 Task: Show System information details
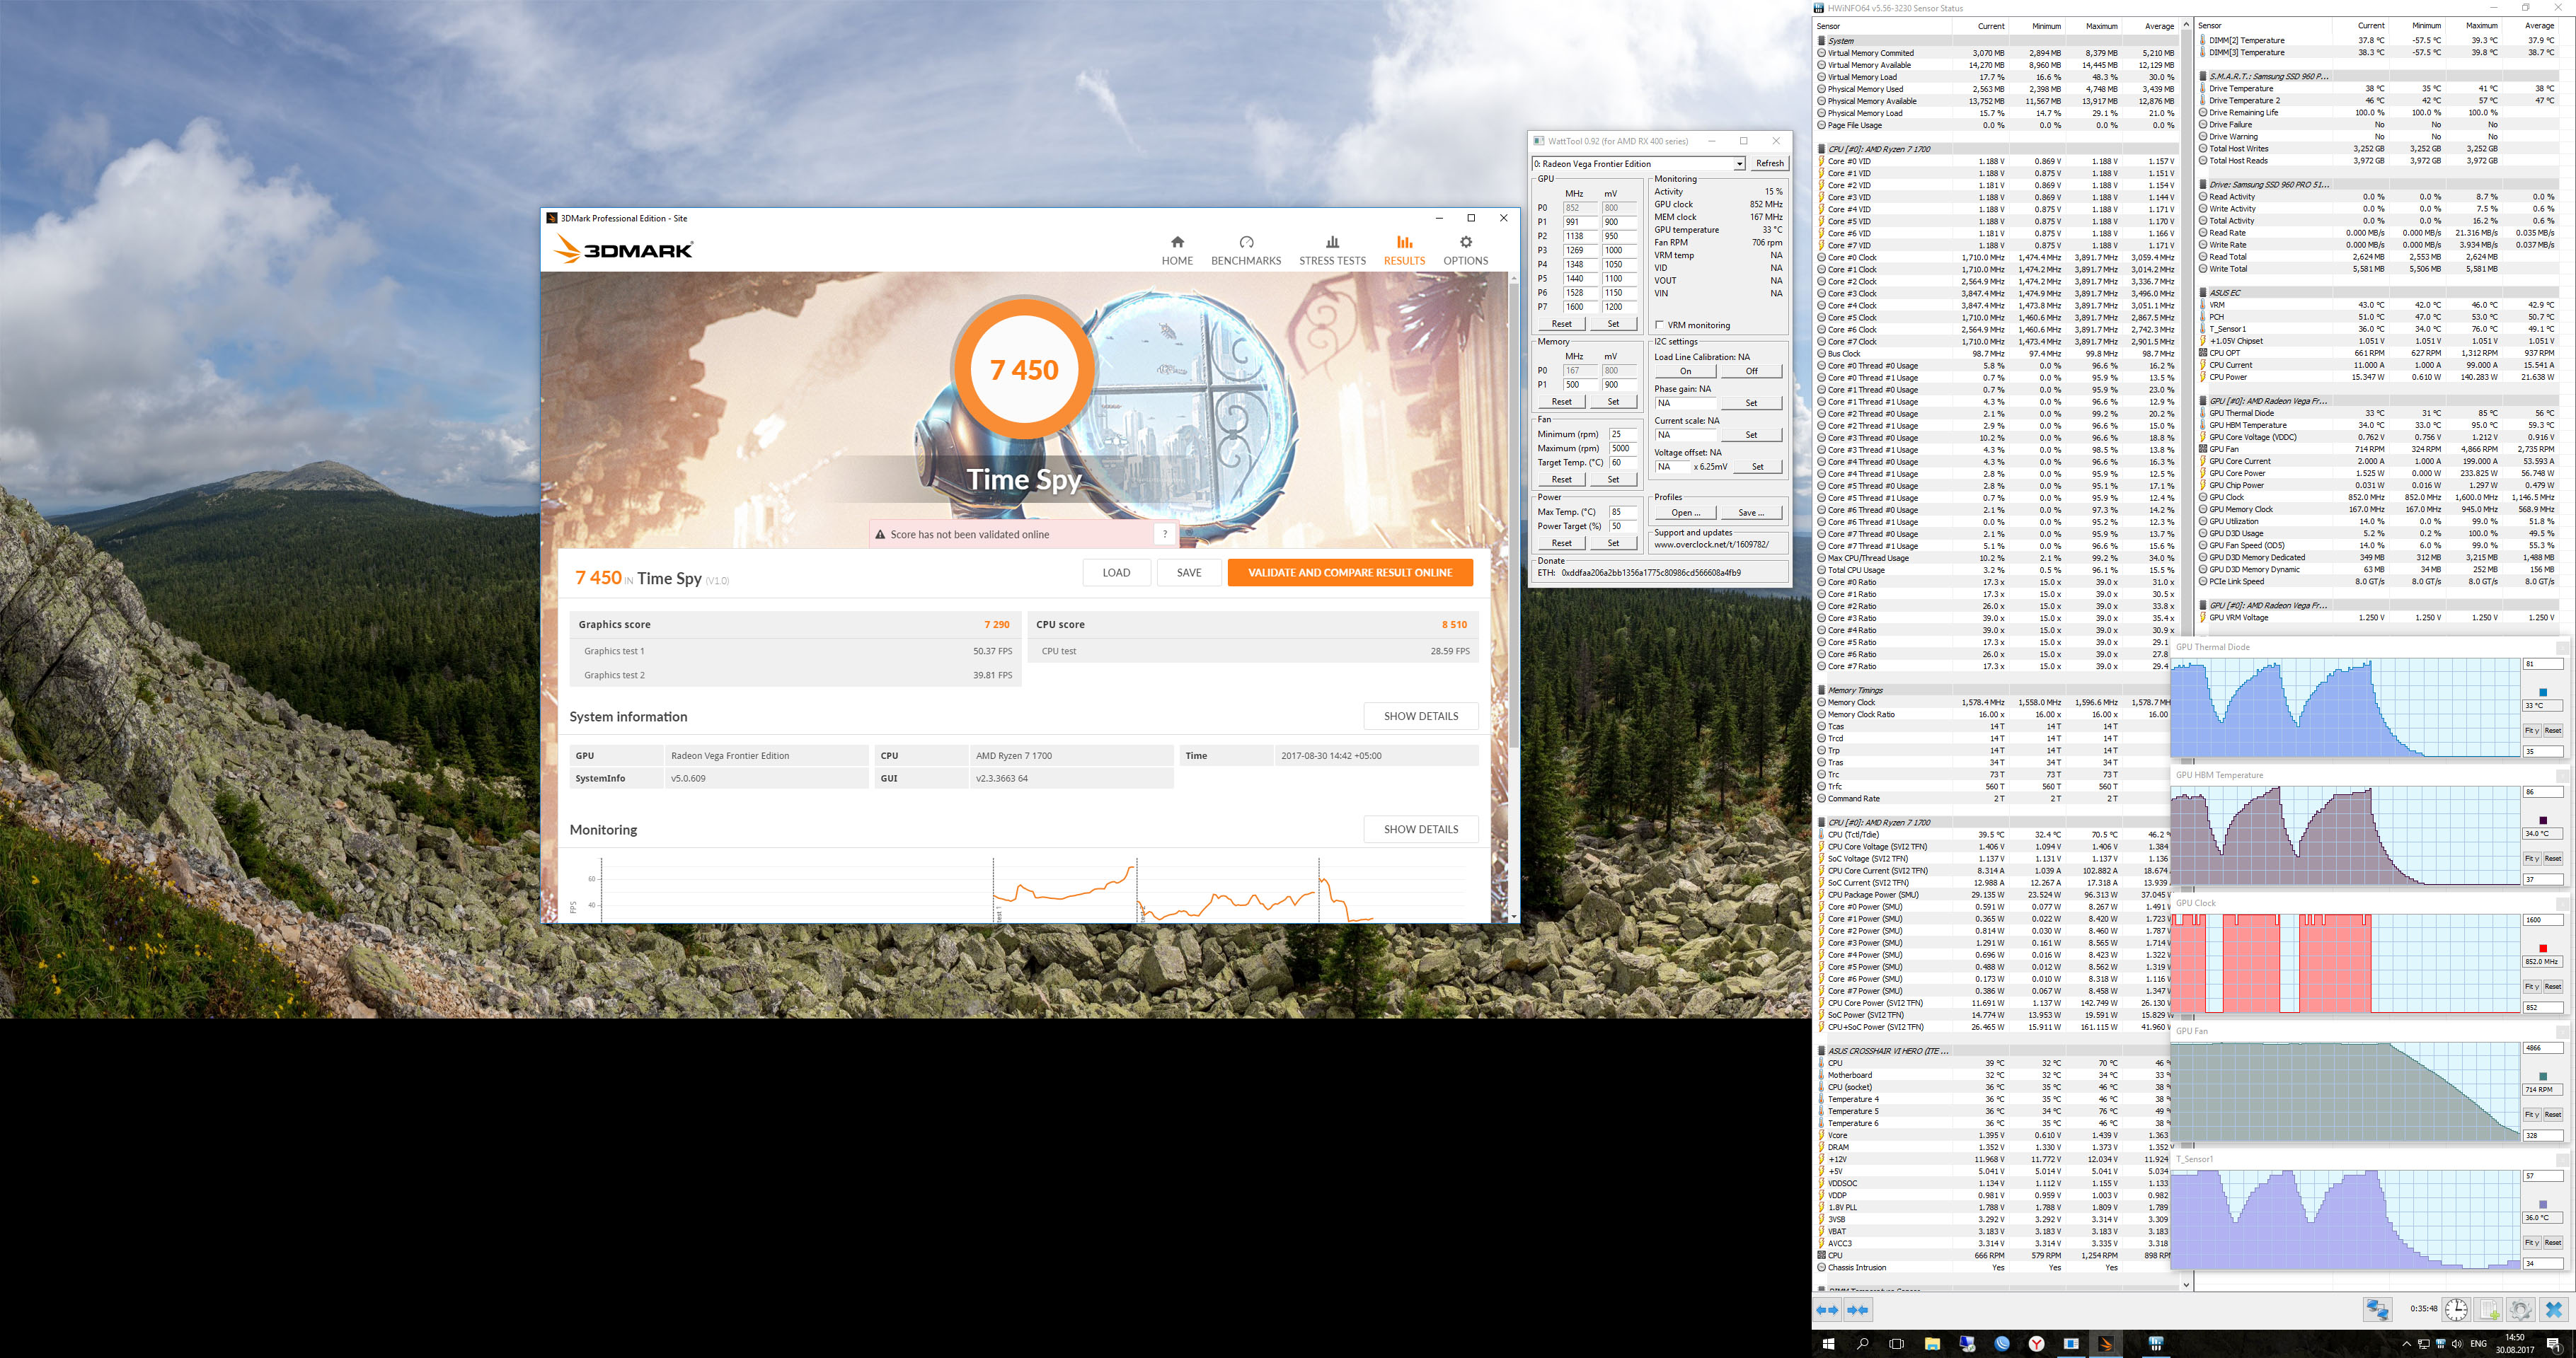click(x=1420, y=716)
